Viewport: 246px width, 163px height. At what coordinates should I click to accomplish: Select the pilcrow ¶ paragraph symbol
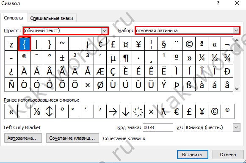[126, 58]
